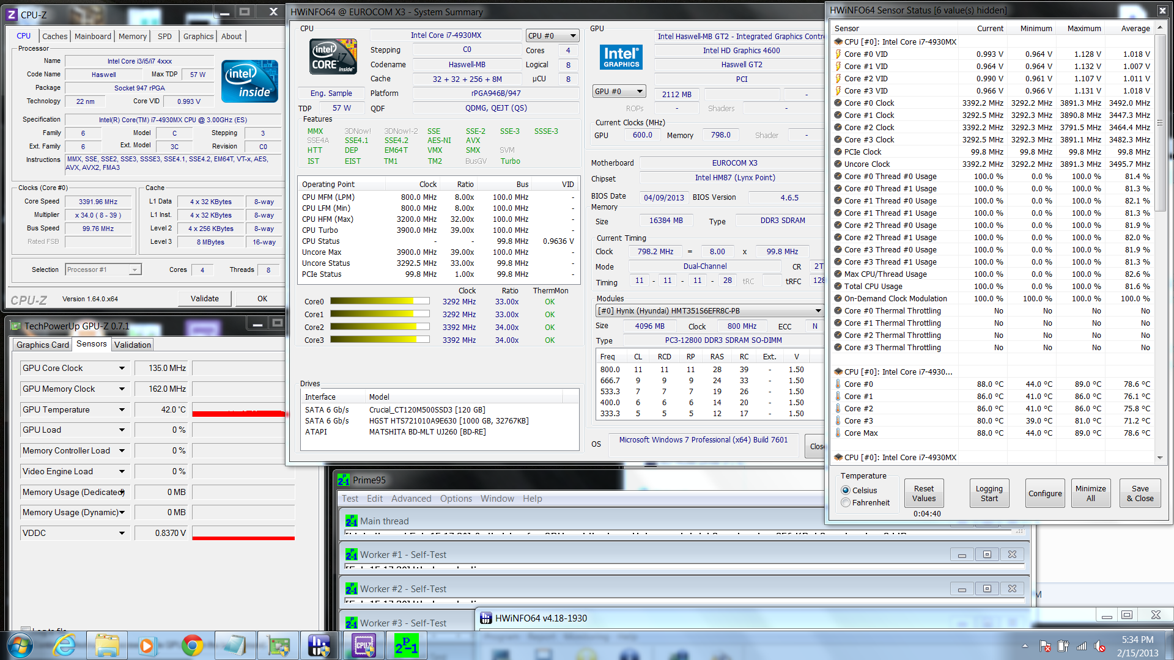
Task: Open GPU Temperature sensor dropdown
Action: [122, 409]
